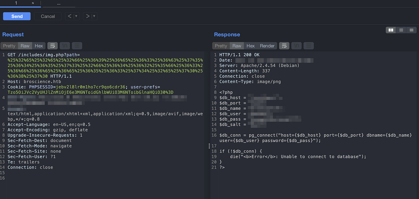The image size is (419, 199).
Task: Click the 'Content-Type: image/png' header
Action: pos(250,82)
